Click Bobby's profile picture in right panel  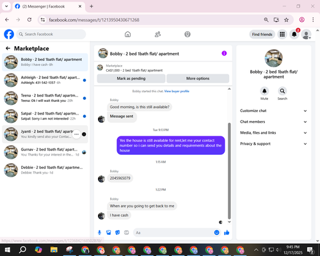point(273,58)
